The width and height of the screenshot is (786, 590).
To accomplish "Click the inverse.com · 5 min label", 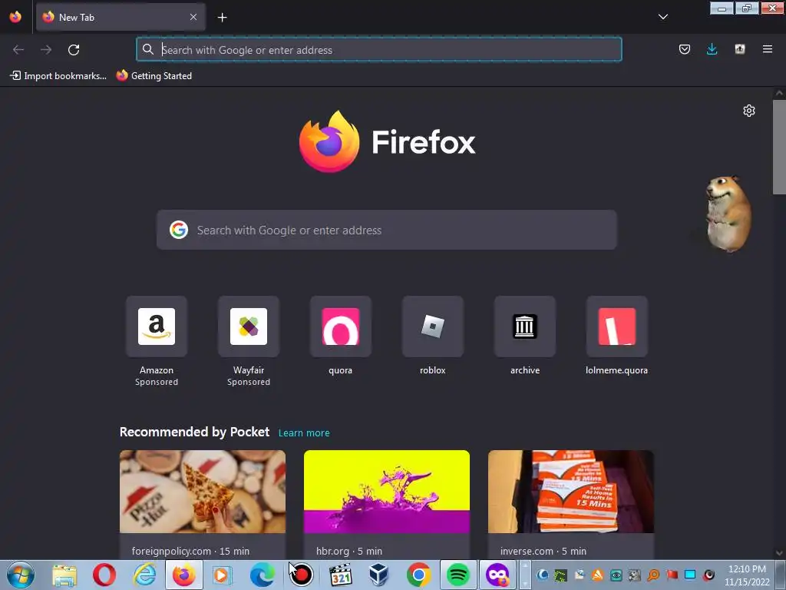I will coord(543,551).
